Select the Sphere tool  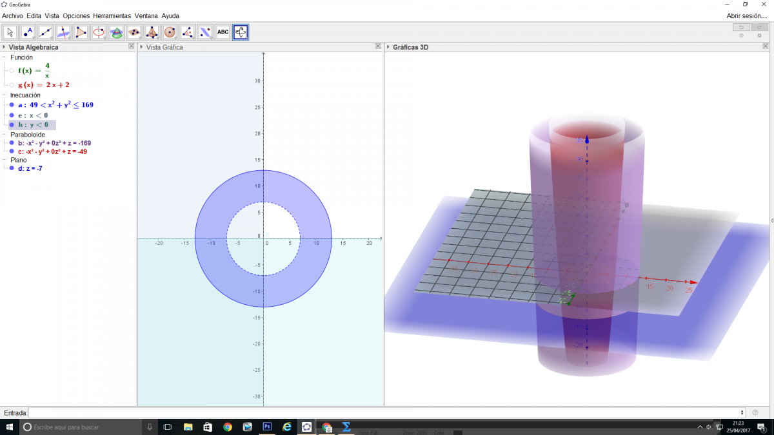pos(170,32)
